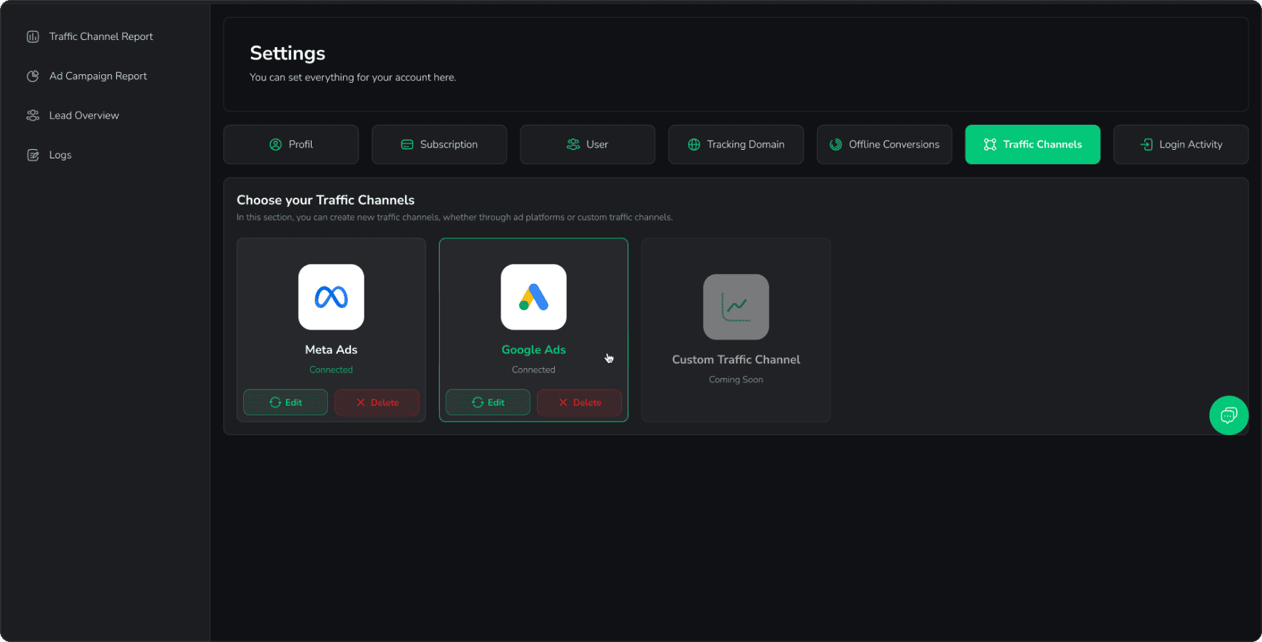Screen dimensions: 1262x642
Task: Switch to the Profil tab
Action: (x=291, y=144)
